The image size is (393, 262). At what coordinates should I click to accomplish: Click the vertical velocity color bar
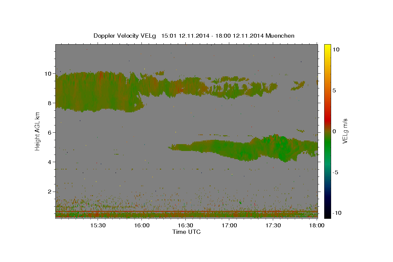pos(327,131)
